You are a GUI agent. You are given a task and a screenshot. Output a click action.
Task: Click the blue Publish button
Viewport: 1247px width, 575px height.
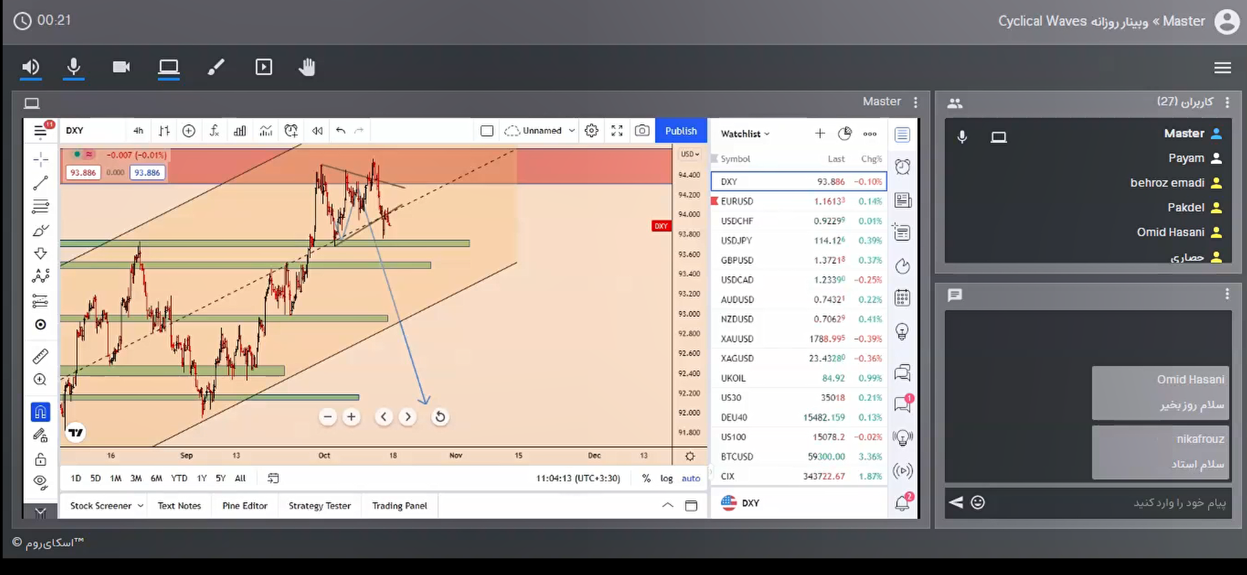point(680,131)
